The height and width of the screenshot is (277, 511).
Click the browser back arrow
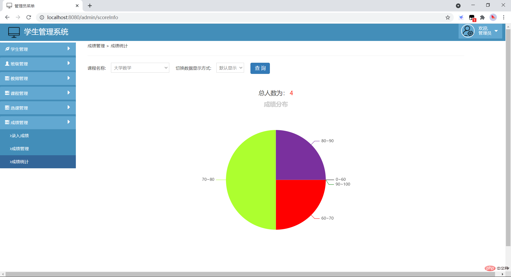click(x=7, y=17)
